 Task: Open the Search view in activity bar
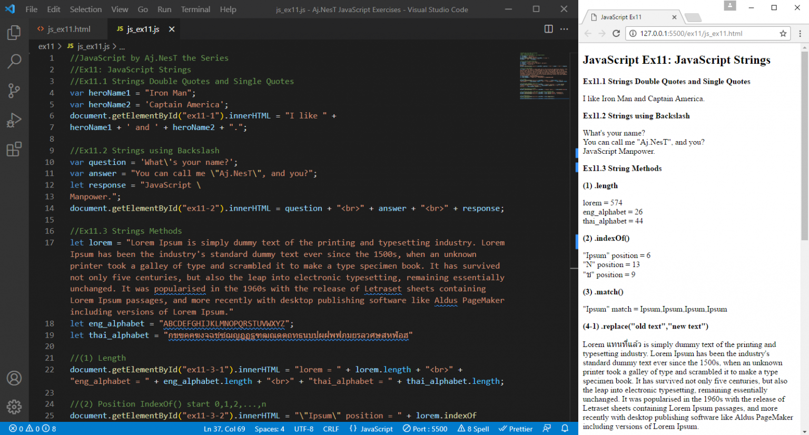14,62
